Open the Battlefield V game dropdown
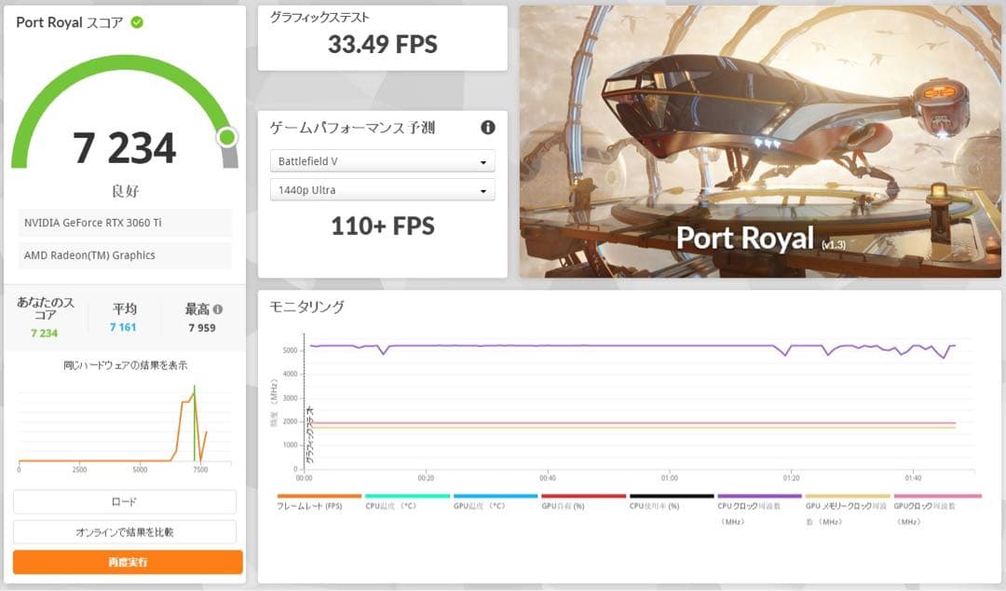The width and height of the screenshot is (1006, 591). click(x=382, y=160)
